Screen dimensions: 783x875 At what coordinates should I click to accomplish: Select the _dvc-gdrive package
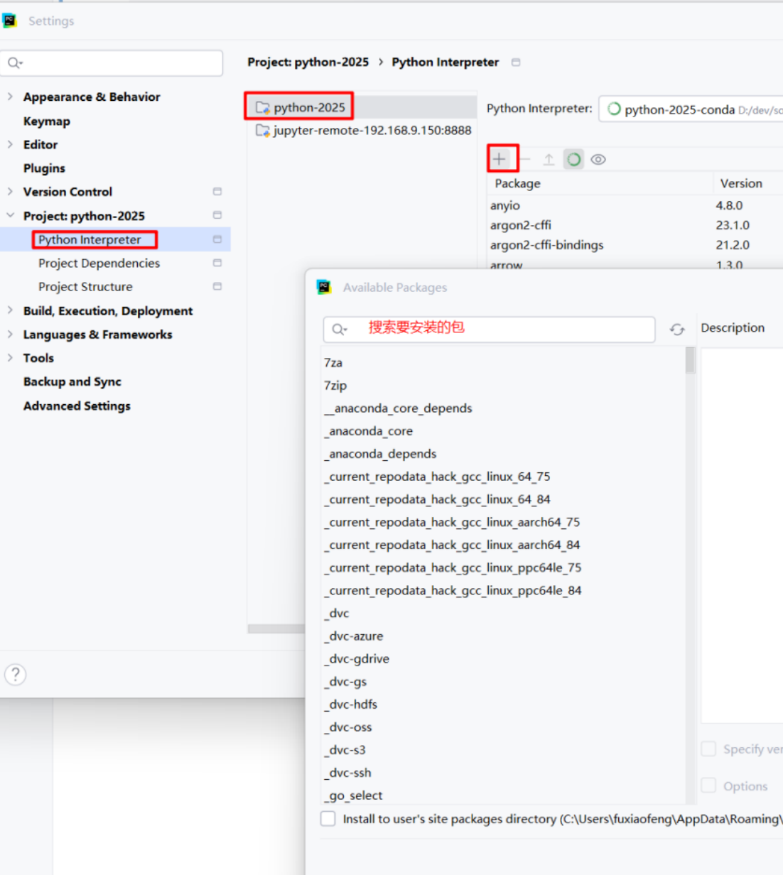[x=503, y=658]
